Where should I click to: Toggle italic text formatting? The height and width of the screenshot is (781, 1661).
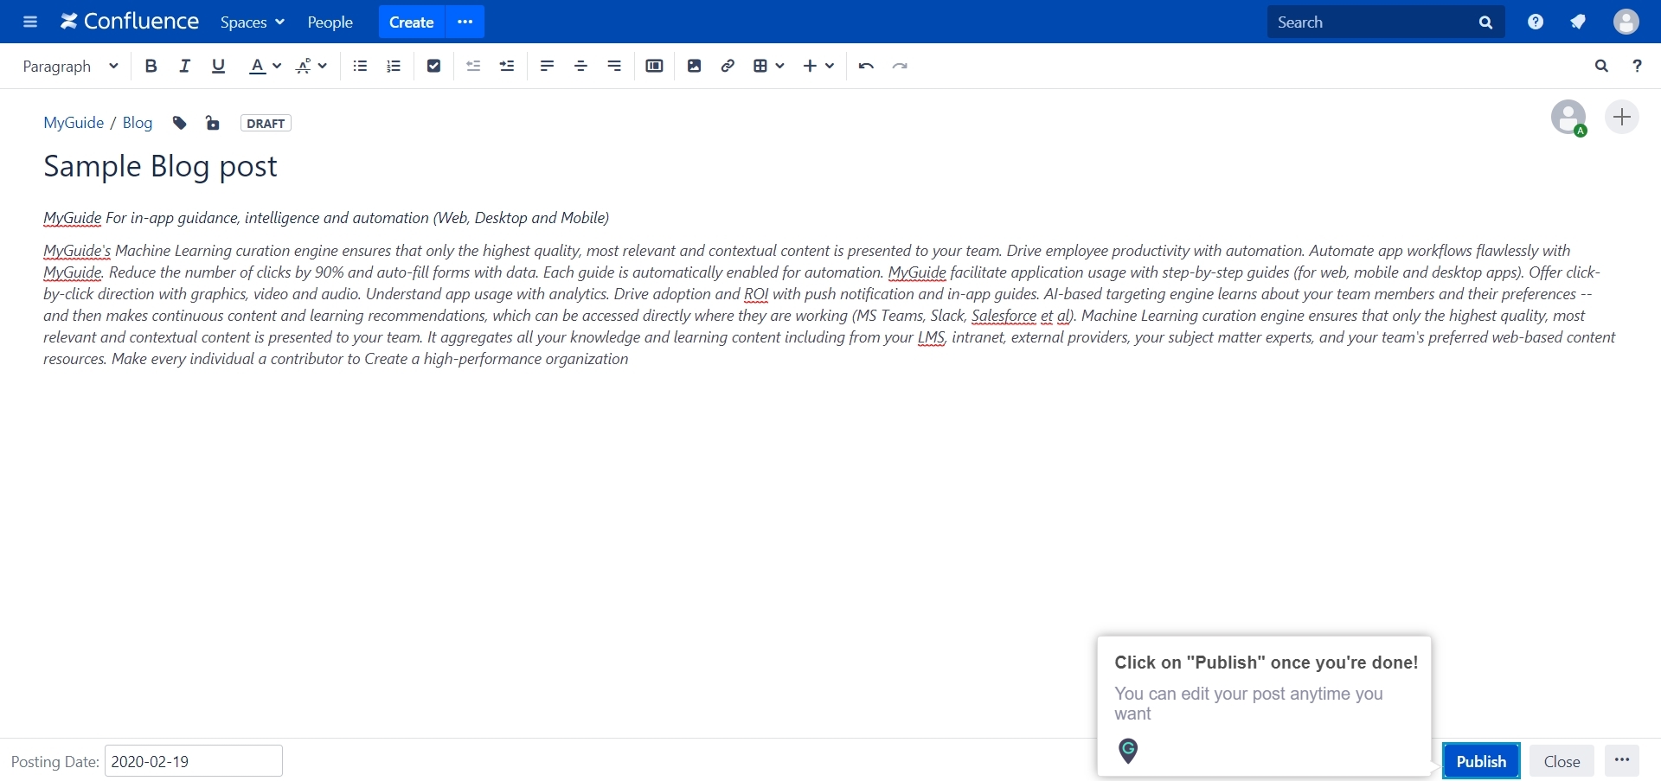click(184, 67)
